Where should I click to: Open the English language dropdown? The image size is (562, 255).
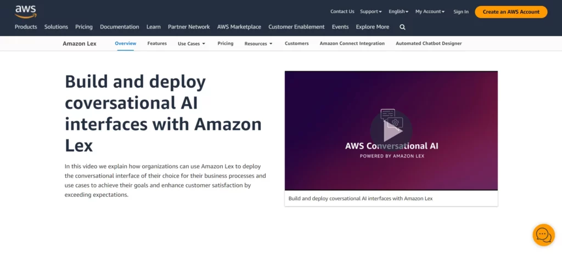pyautogui.click(x=398, y=12)
